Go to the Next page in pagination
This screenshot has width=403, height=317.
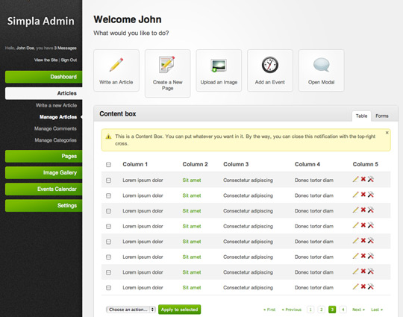pyautogui.click(x=358, y=310)
